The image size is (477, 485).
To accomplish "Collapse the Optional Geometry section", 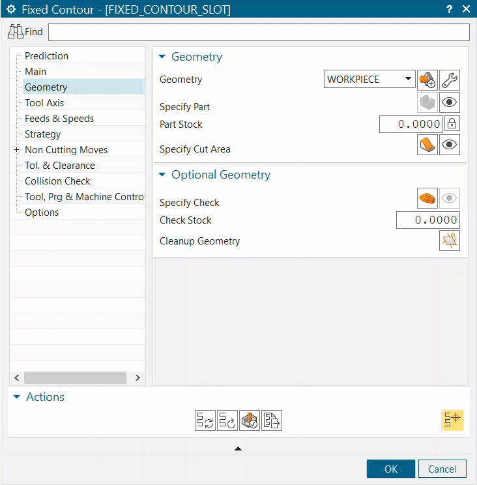I will [x=162, y=175].
